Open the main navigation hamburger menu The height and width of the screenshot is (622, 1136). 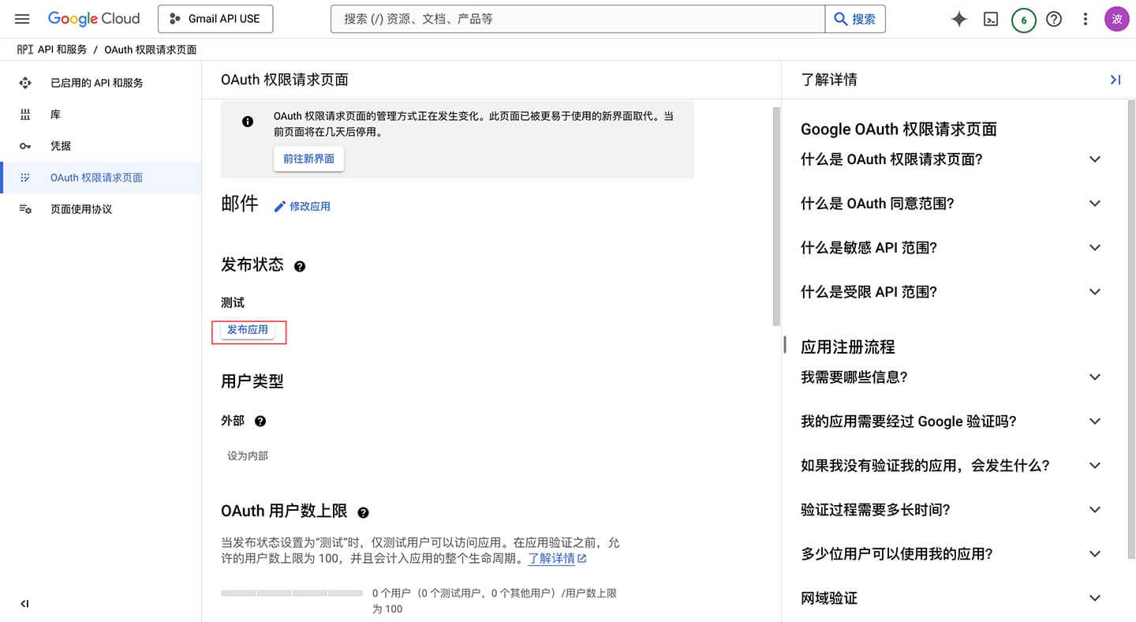(22, 19)
